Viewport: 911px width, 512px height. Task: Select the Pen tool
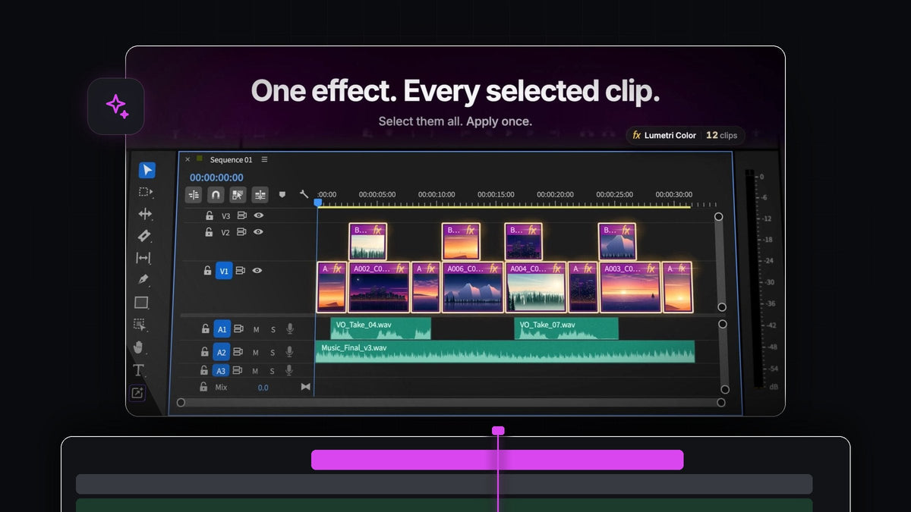pos(143,280)
